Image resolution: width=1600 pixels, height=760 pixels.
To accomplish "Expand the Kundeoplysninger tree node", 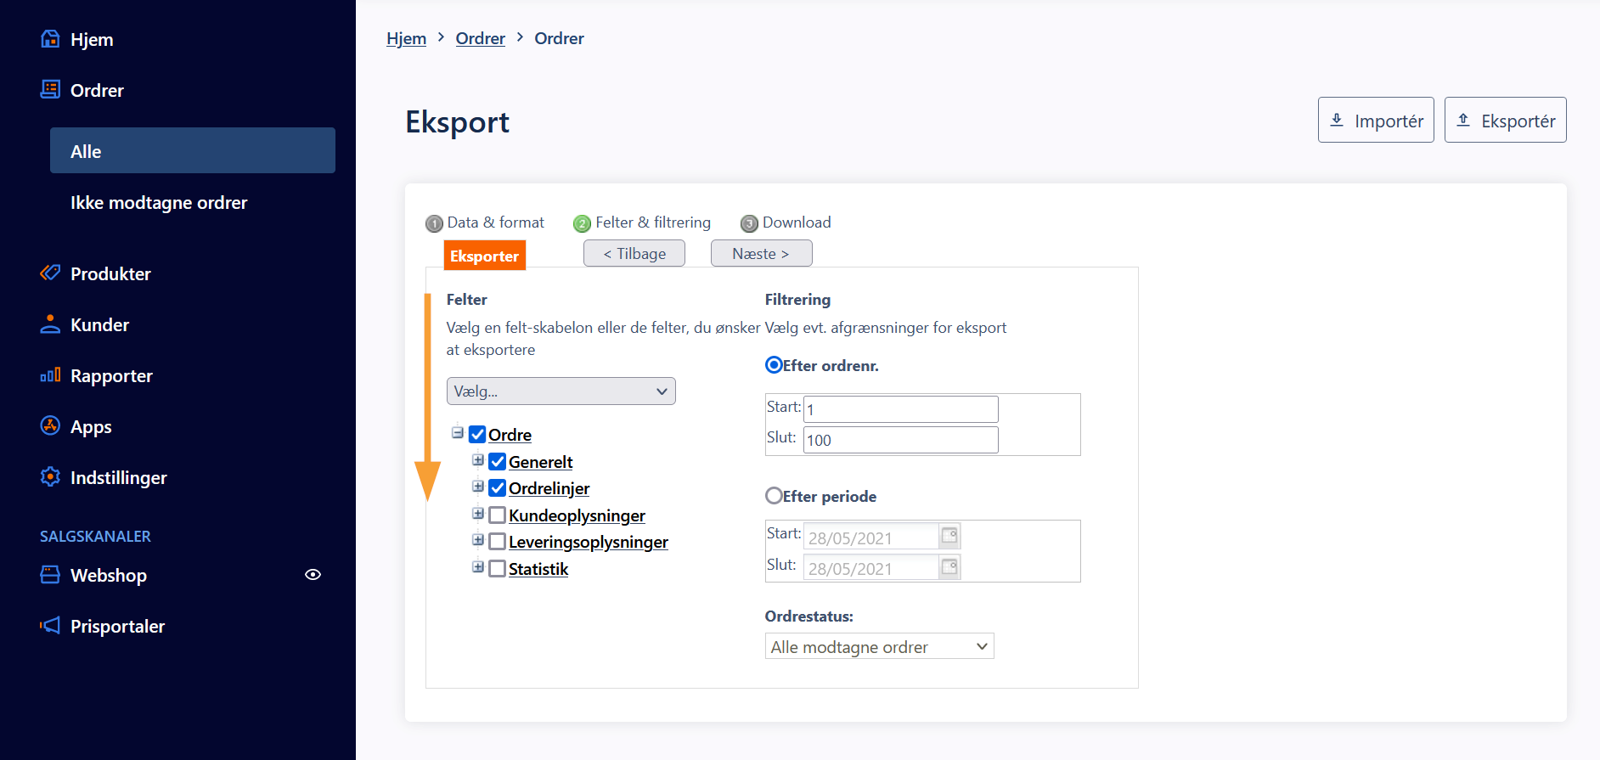I will tap(478, 514).
